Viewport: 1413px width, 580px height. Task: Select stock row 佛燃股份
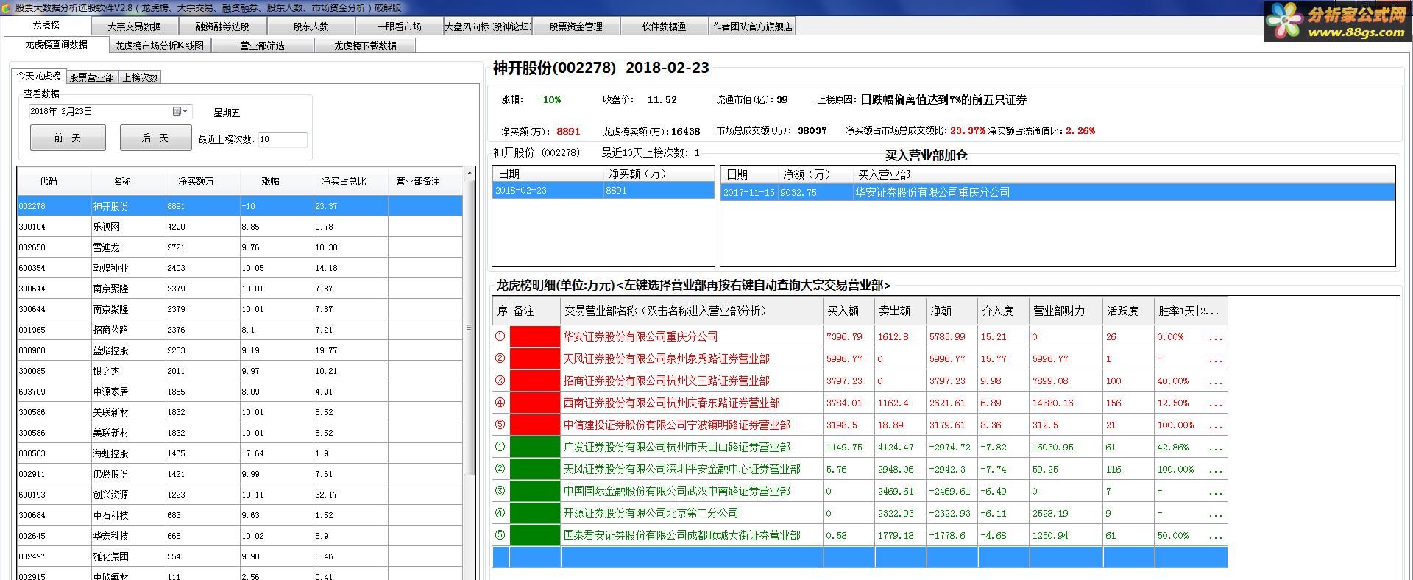coord(240,474)
